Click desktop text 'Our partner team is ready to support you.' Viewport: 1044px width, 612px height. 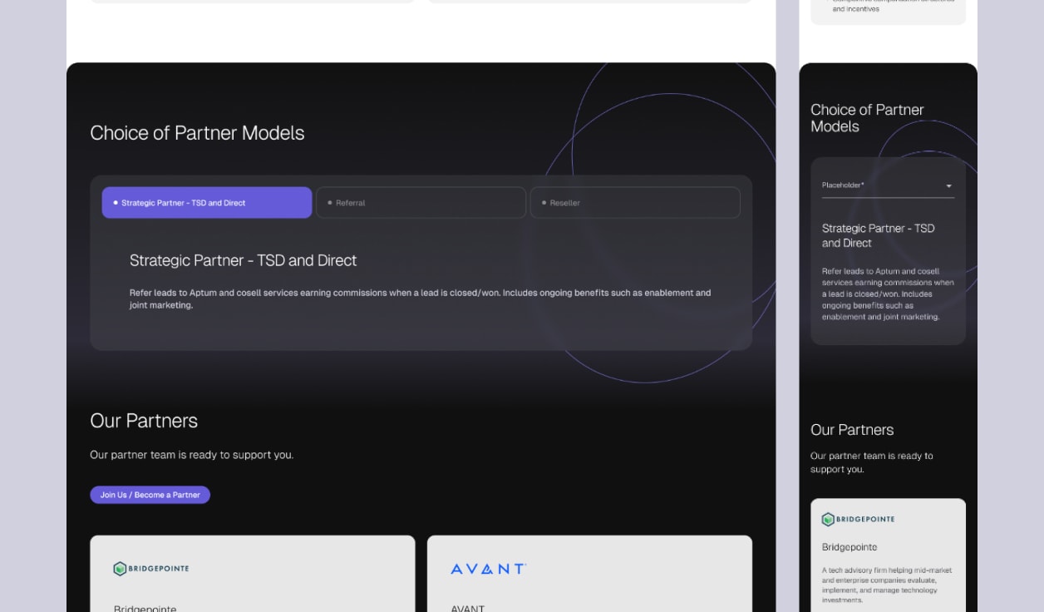pyautogui.click(x=192, y=455)
